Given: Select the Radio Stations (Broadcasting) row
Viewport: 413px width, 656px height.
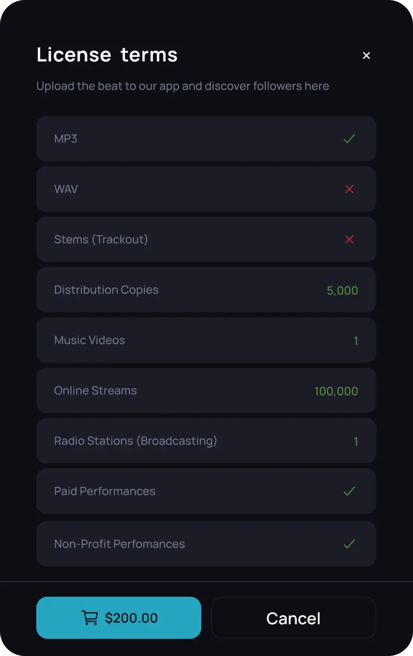Looking at the screenshot, I should [206, 441].
